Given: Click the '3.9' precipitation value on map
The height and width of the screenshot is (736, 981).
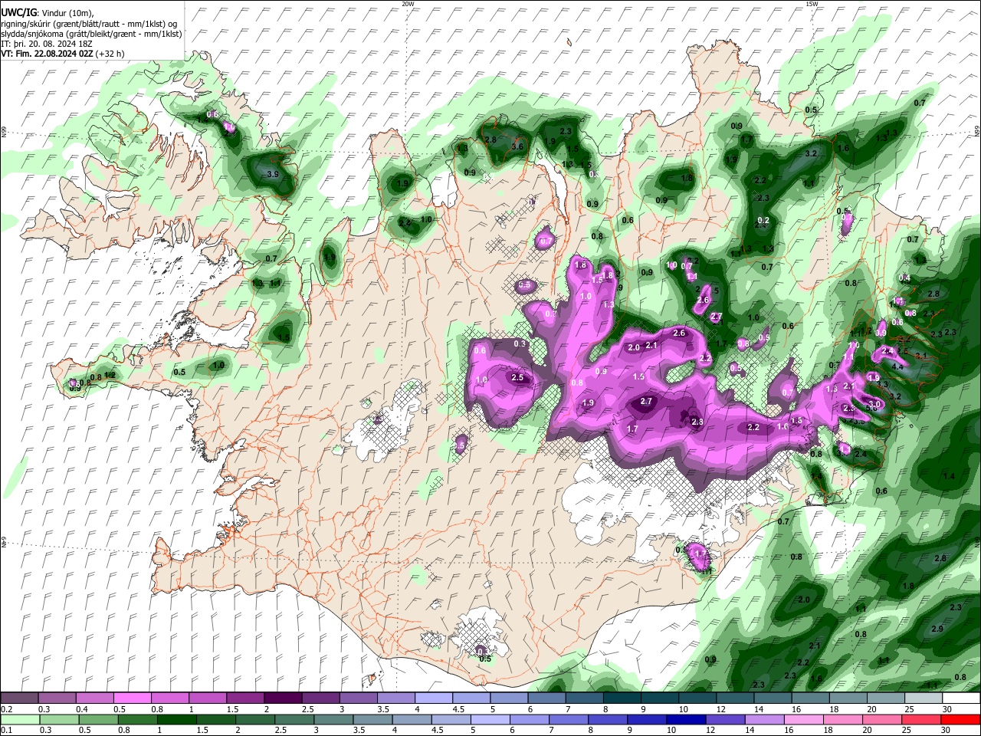Looking at the screenshot, I should 271,175.
